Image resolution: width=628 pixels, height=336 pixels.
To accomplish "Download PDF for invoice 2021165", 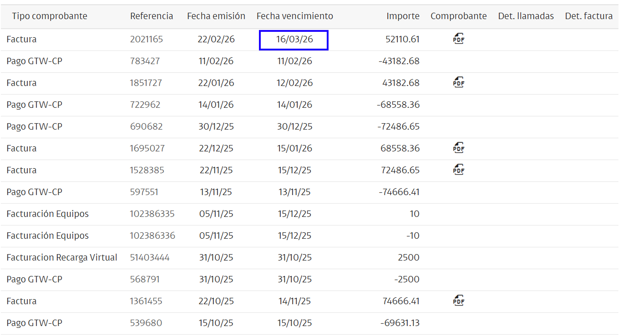I will click(458, 39).
